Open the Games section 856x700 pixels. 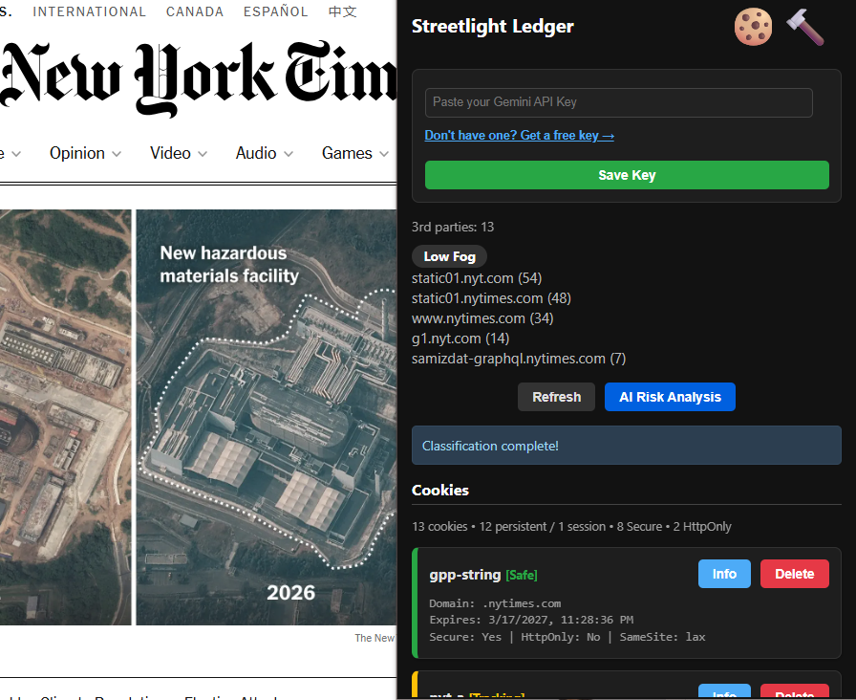[x=347, y=153]
